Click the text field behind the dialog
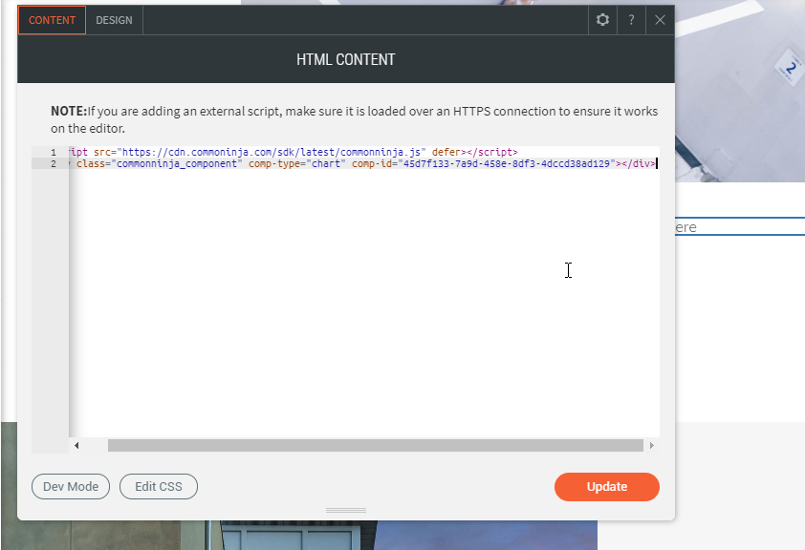 740,226
